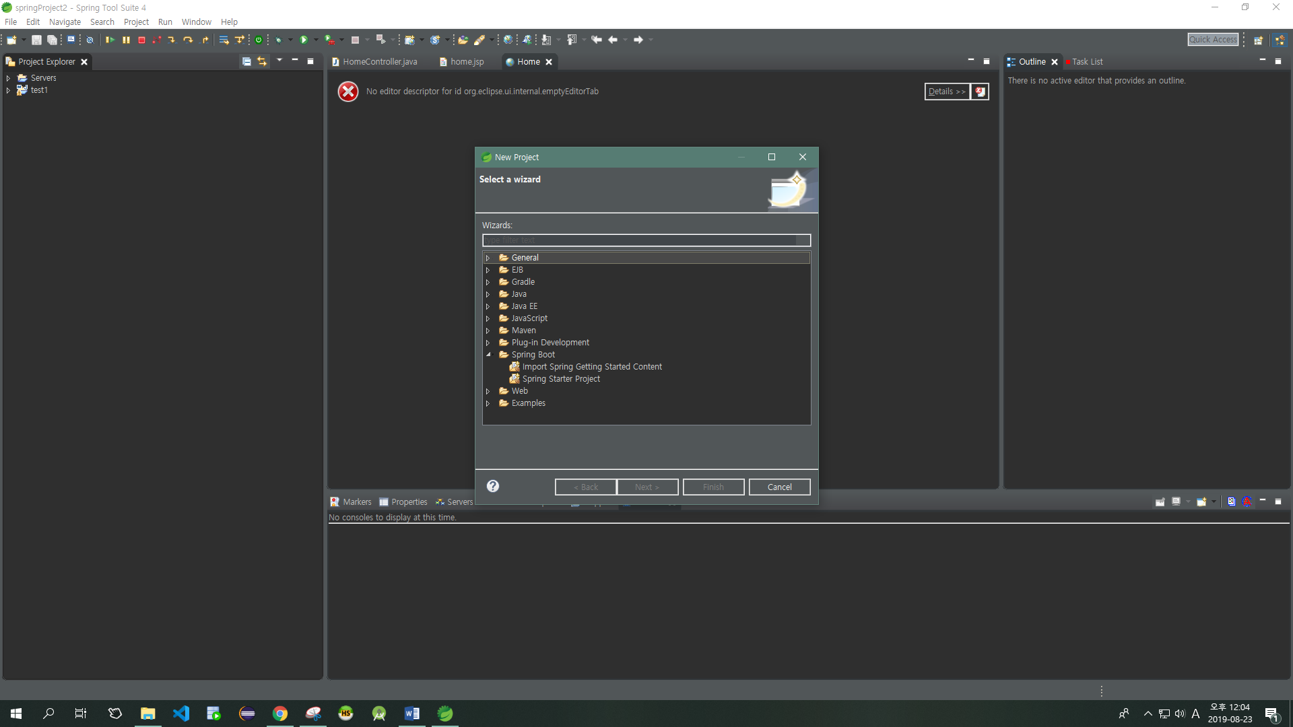Screen dimensions: 1293x727
Task: Switch to the Task List tab
Action: (x=1086, y=62)
